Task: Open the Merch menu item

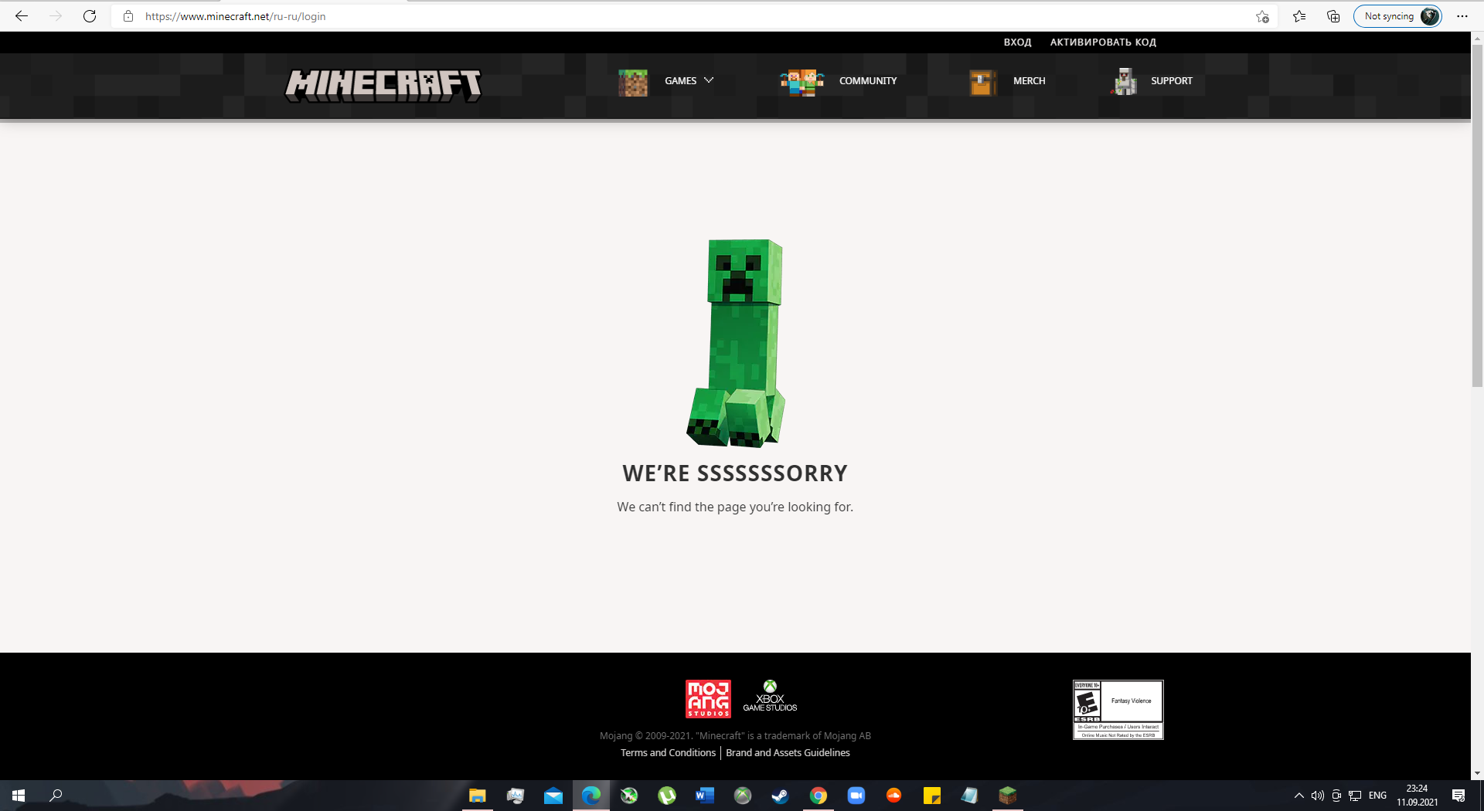Action: coord(1029,81)
